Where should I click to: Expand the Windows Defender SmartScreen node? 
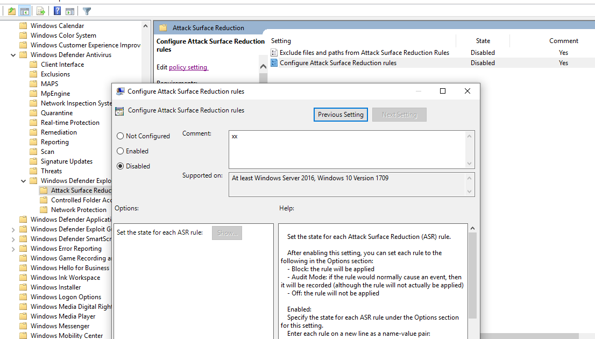point(13,239)
